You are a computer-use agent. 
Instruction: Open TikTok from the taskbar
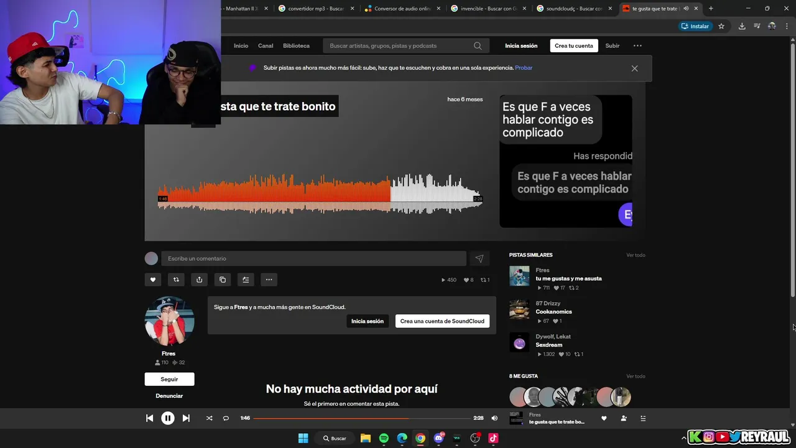tap(493, 438)
